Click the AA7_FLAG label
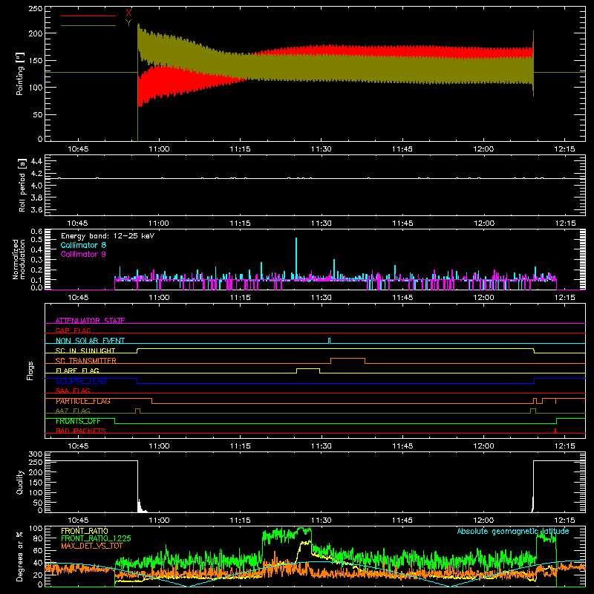 [x=73, y=411]
